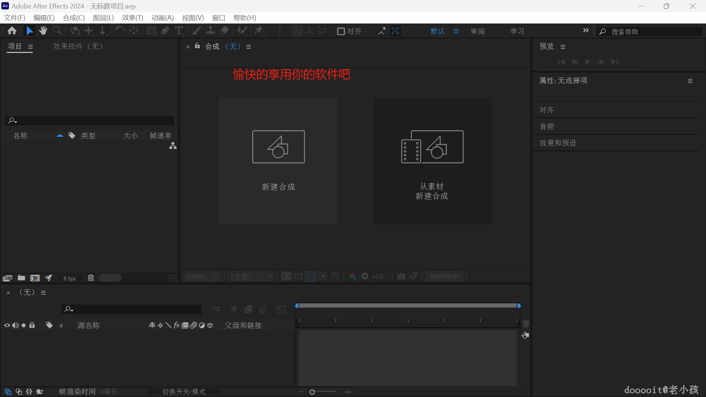Select the Horizontal Type tool

click(179, 31)
